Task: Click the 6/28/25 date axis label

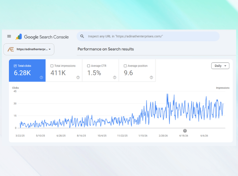Action: point(61,136)
